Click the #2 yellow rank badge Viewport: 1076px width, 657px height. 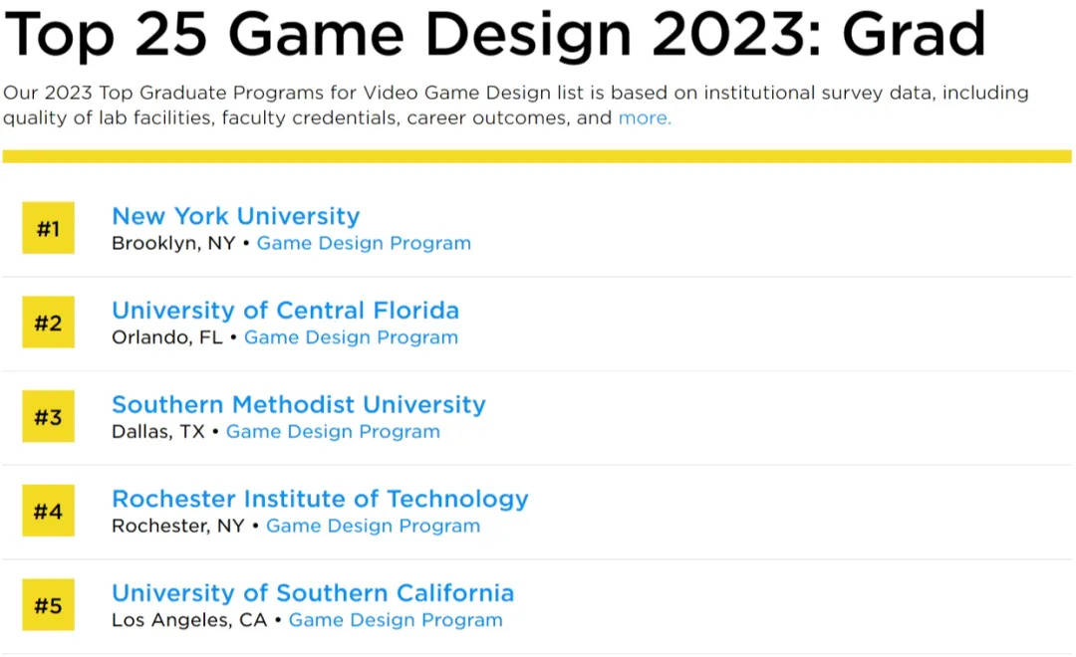48,323
